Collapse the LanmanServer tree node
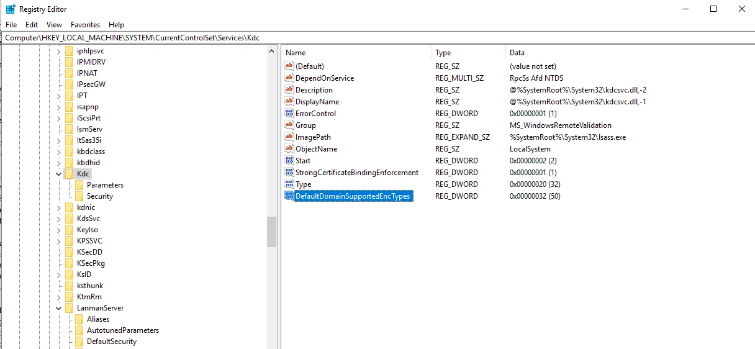755x349 pixels. [x=58, y=308]
